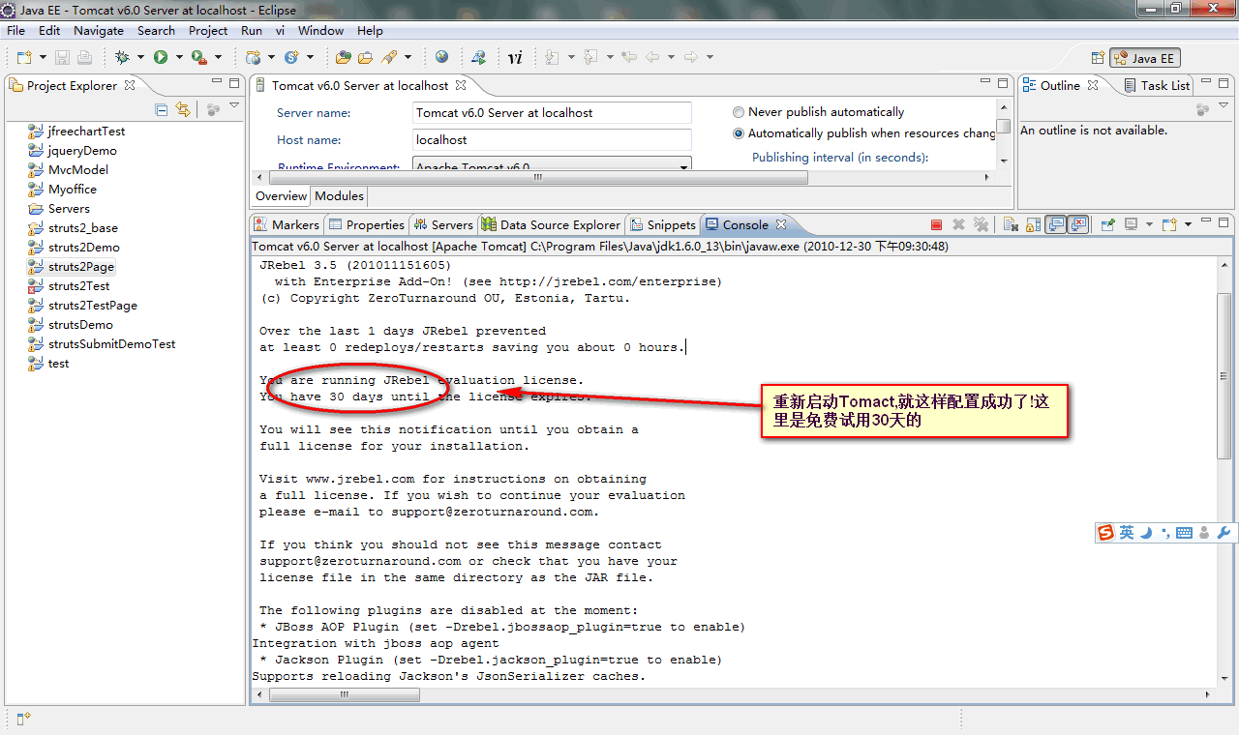
Task: Switch to the Servers tab
Action: (x=443, y=224)
